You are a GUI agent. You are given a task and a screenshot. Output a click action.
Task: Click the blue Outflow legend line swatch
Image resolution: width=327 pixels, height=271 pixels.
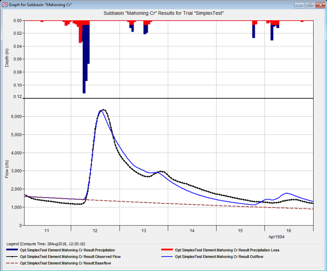pos(167,257)
